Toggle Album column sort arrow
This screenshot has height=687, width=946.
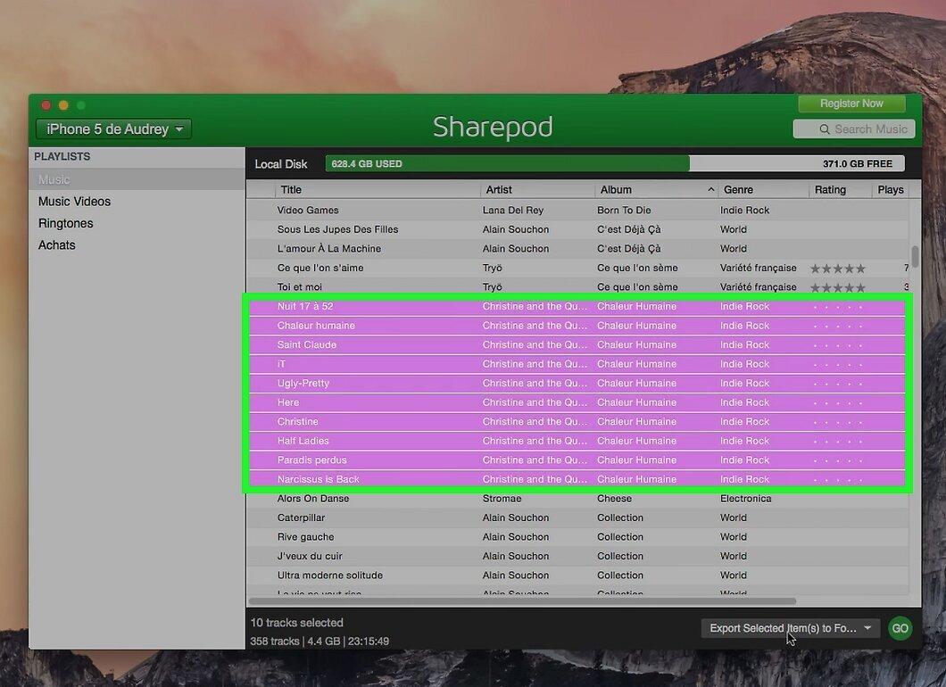coord(710,189)
